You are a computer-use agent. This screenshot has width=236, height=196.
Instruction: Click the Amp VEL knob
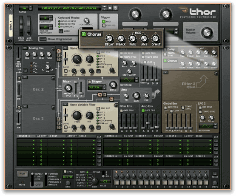click(126, 96)
